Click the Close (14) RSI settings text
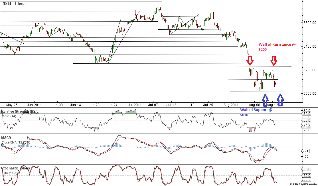 point(10,116)
